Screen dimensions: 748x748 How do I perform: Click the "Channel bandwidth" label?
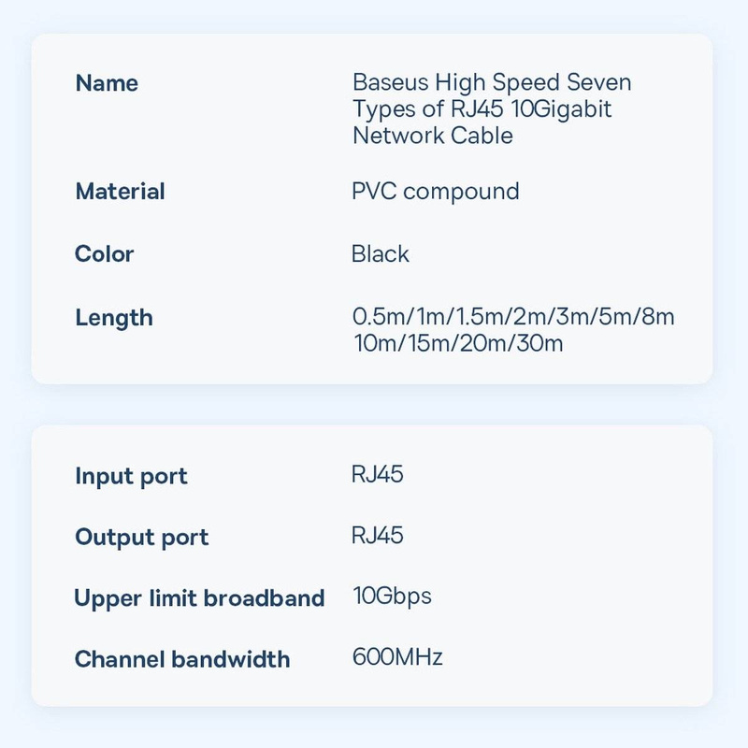(182, 659)
